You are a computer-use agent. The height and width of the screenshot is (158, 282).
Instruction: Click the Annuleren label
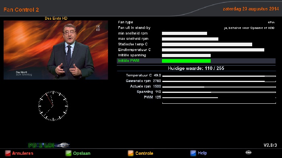pyautogui.click(x=23, y=153)
